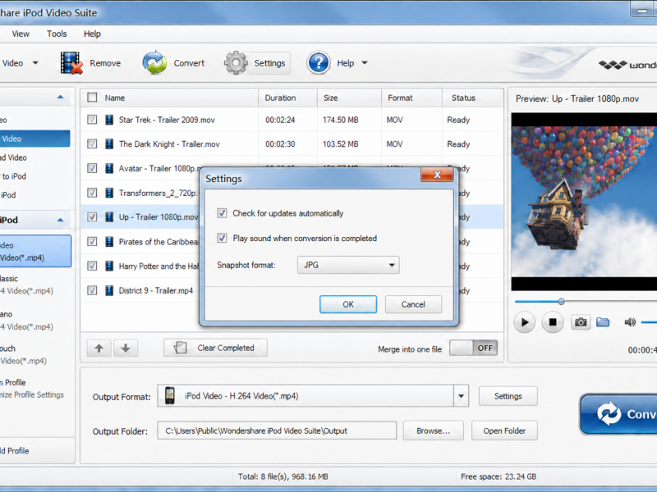Click film icon beside District 9 trailer
Viewport: 657px width, 492px height.
click(x=109, y=290)
